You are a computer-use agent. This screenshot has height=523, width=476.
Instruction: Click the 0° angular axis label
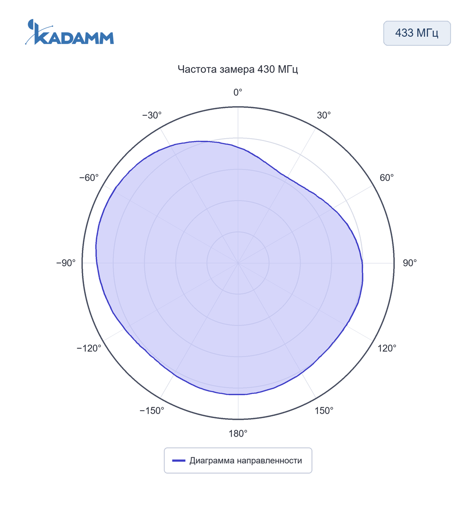click(x=238, y=92)
